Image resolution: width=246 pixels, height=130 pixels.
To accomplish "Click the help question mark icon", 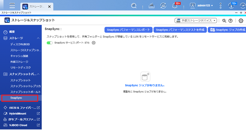I will 230,21.
